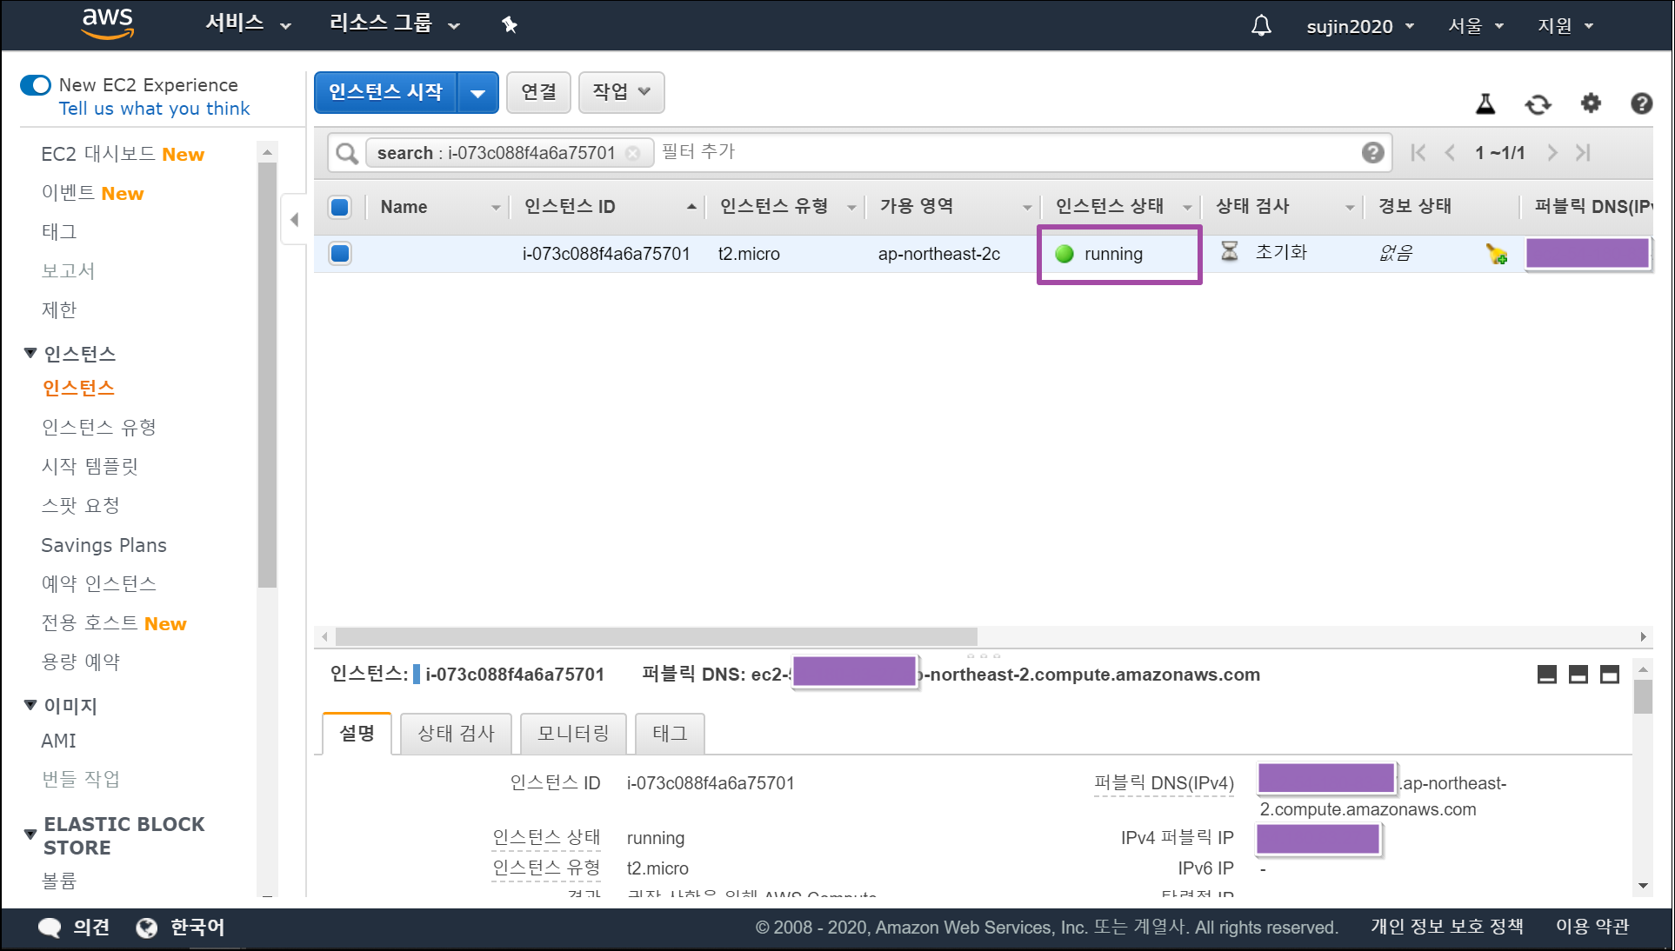Click the 이용 약관 footer link
Image resolution: width=1675 pixels, height=951 pixels.
point(1592,927)
